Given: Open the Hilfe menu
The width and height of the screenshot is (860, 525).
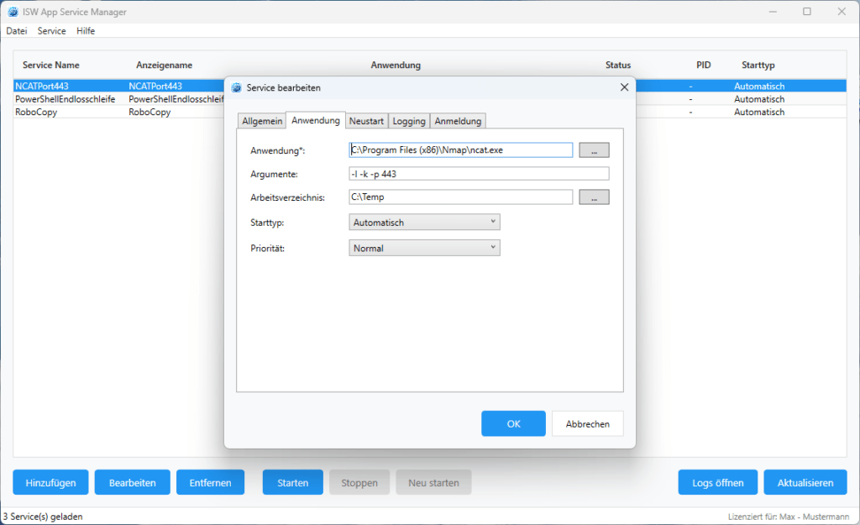Looking at the screenshot, I should point(85,30).
